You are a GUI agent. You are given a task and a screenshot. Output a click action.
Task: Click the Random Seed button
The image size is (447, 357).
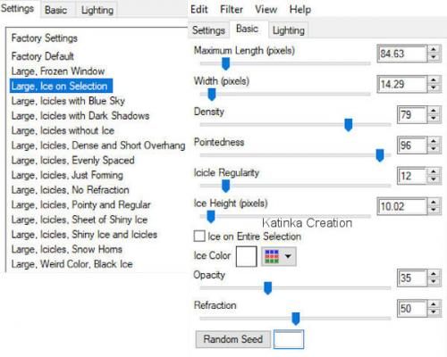233,339
